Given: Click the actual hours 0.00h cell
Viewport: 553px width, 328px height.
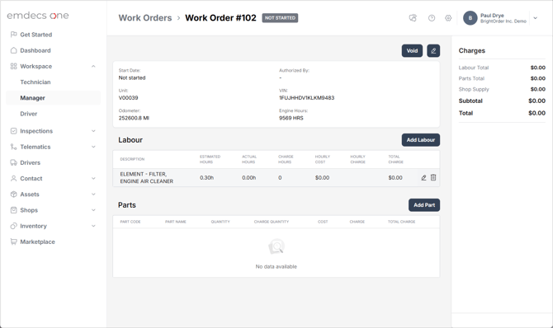Looking at the screenshot, I should click(249, 178).
